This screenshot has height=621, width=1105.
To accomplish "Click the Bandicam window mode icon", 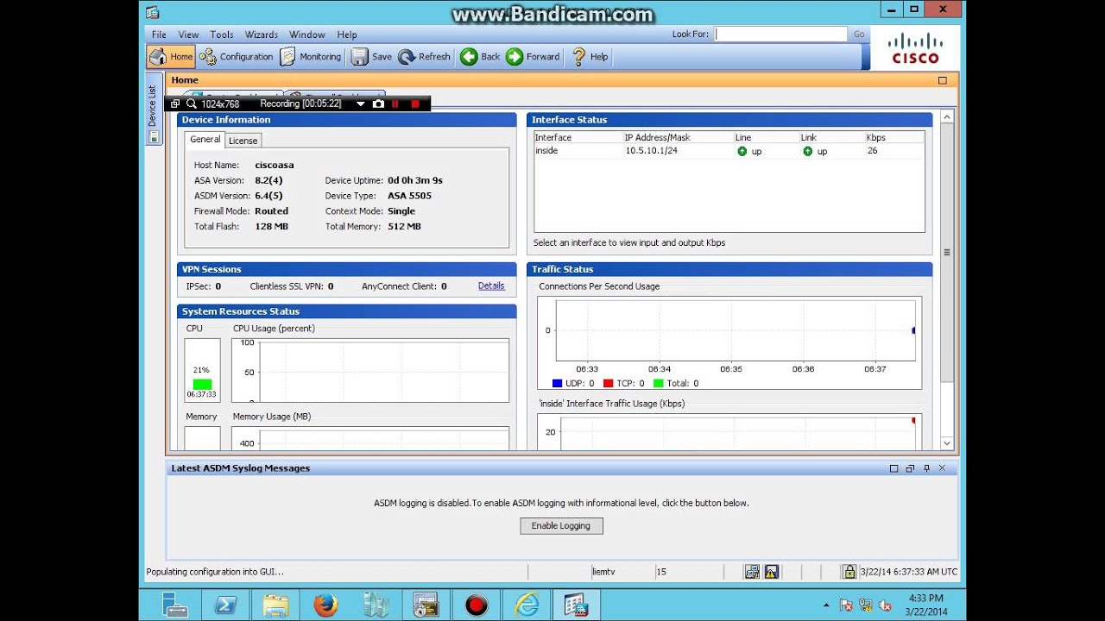I will (x=175, y=103).
